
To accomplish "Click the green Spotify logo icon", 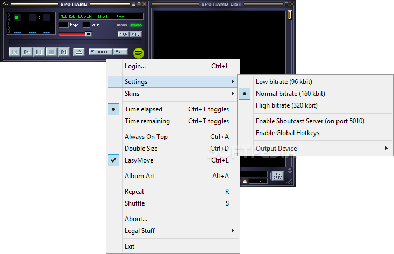I will [x=139, y=53].
